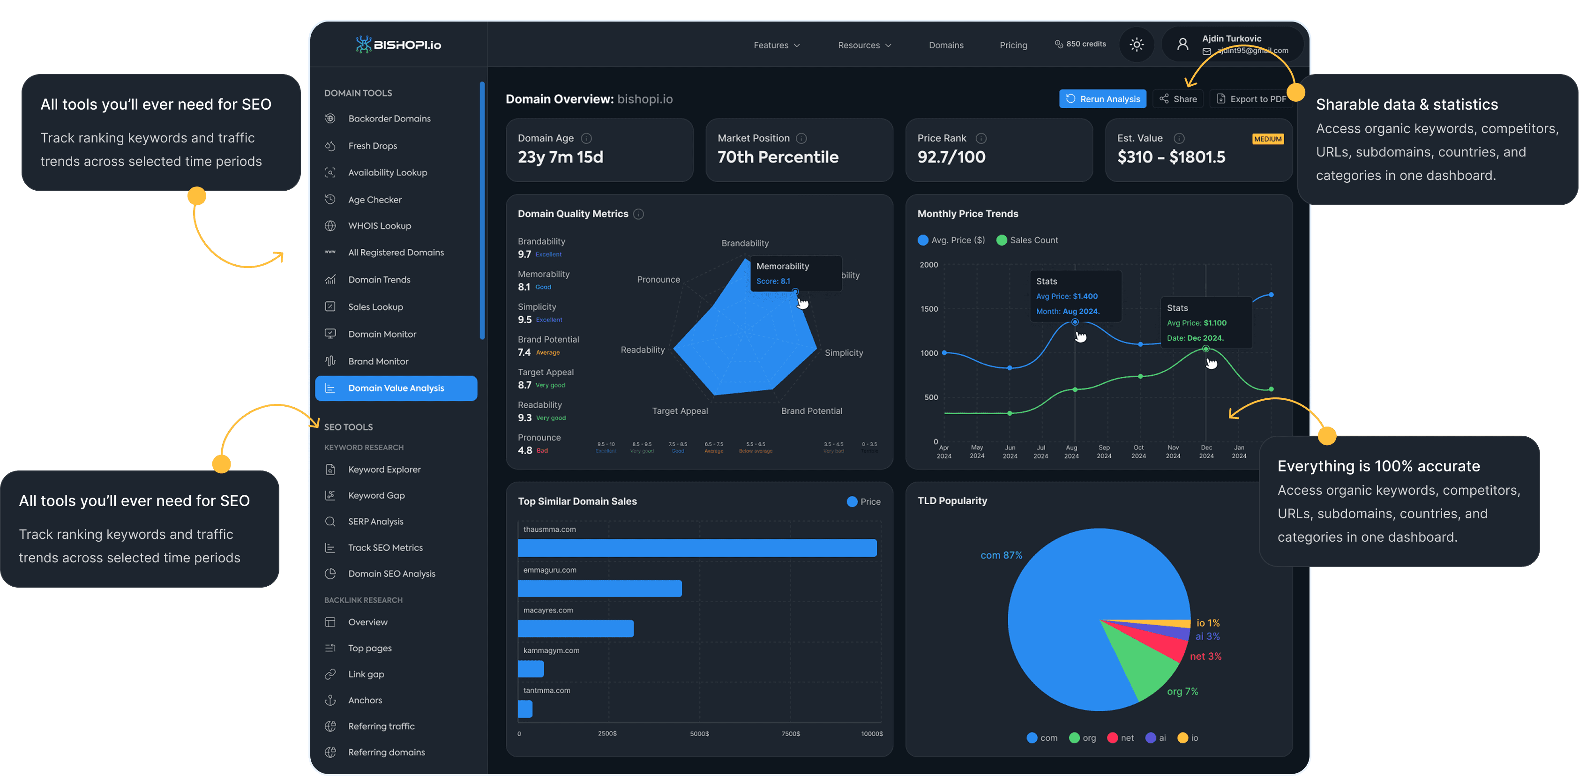Select the Keyword Explorer tool
1579x776 pixels.
click(384, 469)
